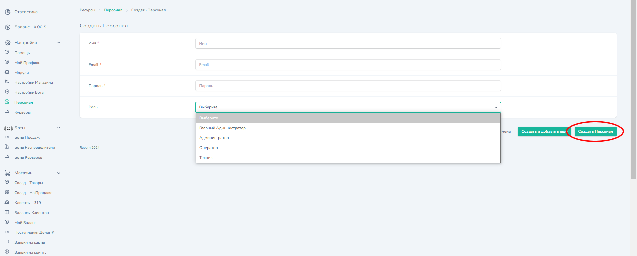
Task: Select Оператор role option
Action: pyautogui.click(x=348, y=148)
